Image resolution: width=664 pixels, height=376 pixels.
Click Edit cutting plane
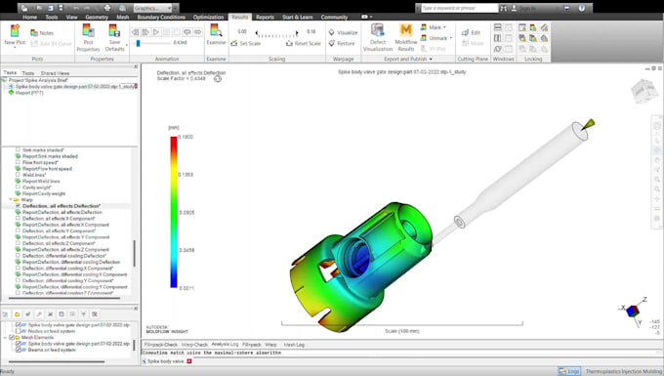[x=471, y=32]
